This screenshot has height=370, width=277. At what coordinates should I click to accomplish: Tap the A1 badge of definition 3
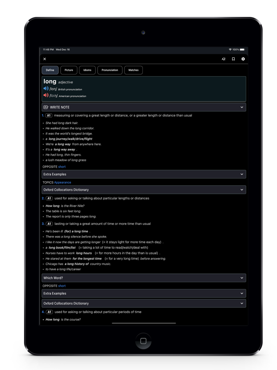tap(49, 224)
